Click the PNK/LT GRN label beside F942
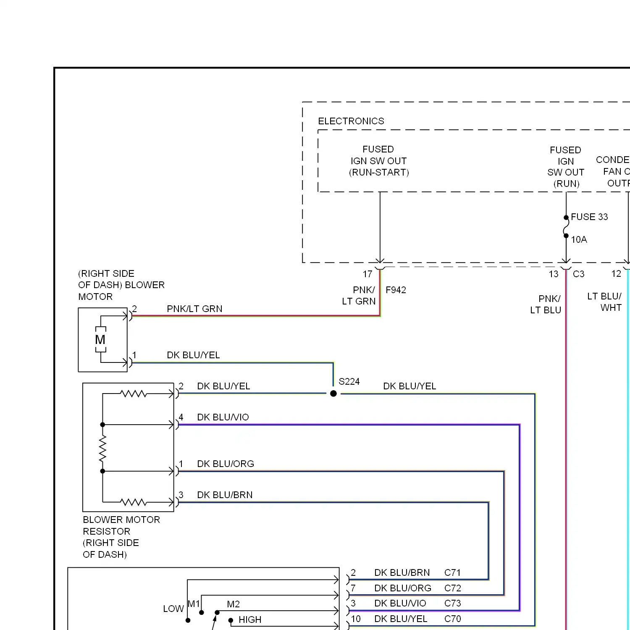The height and width of the screenshot is (630, 630). (359, 296)
